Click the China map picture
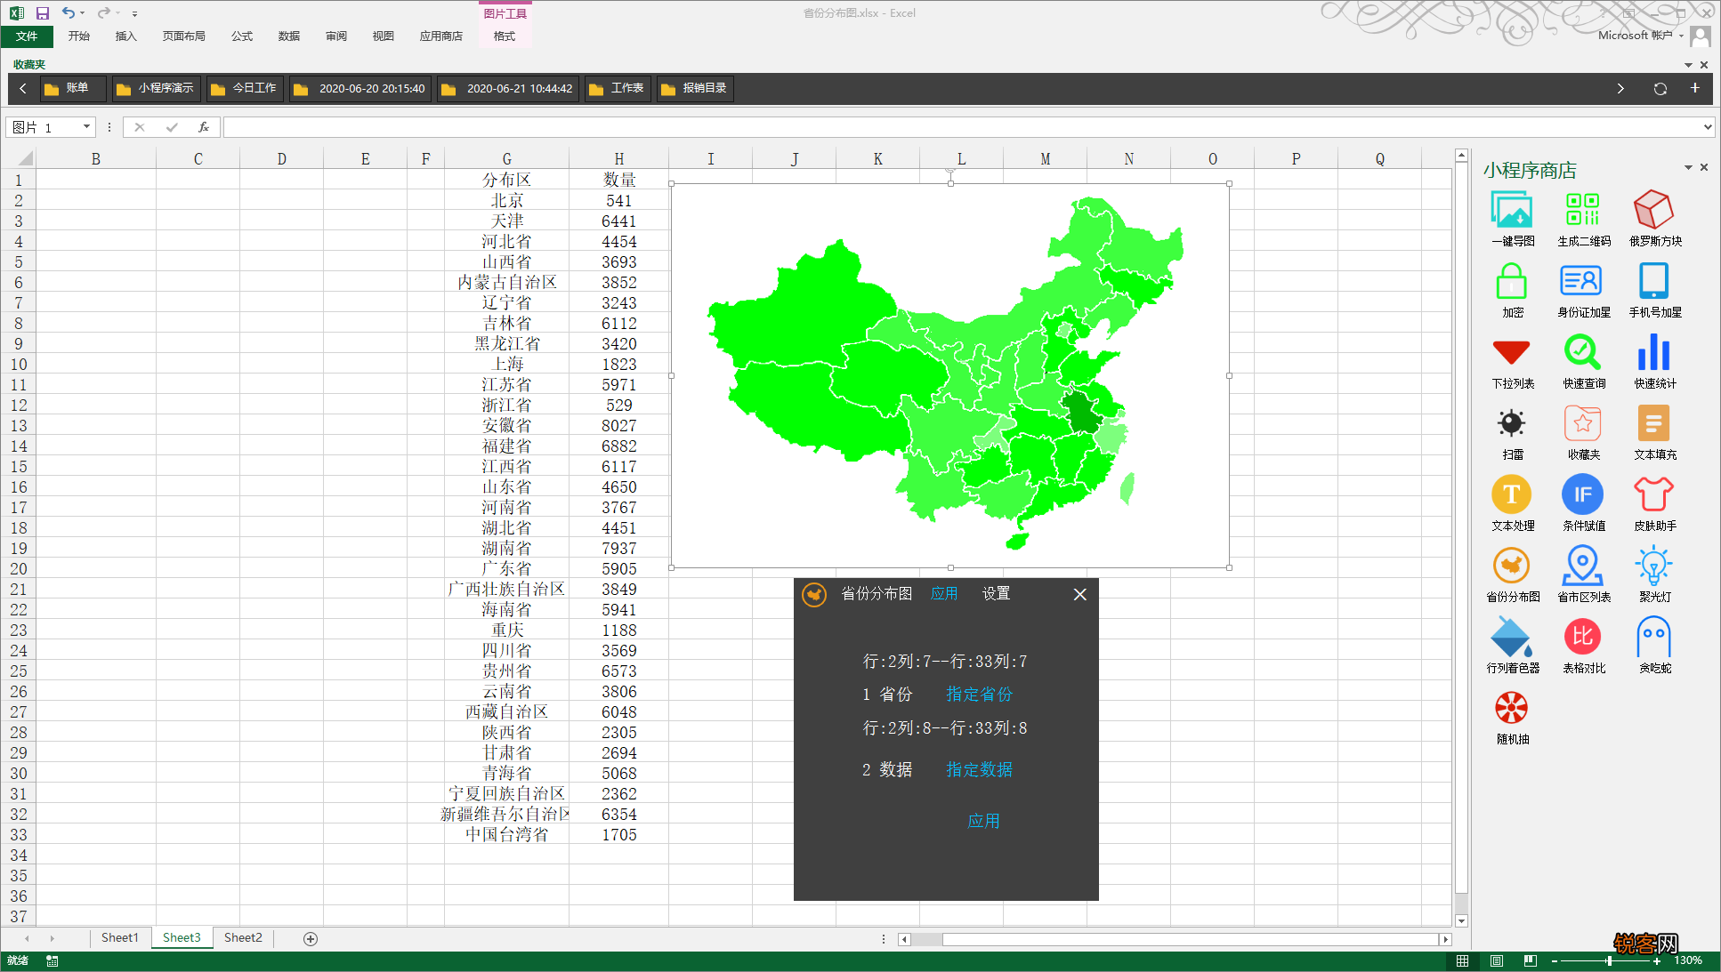 click(x=950, y=375)
